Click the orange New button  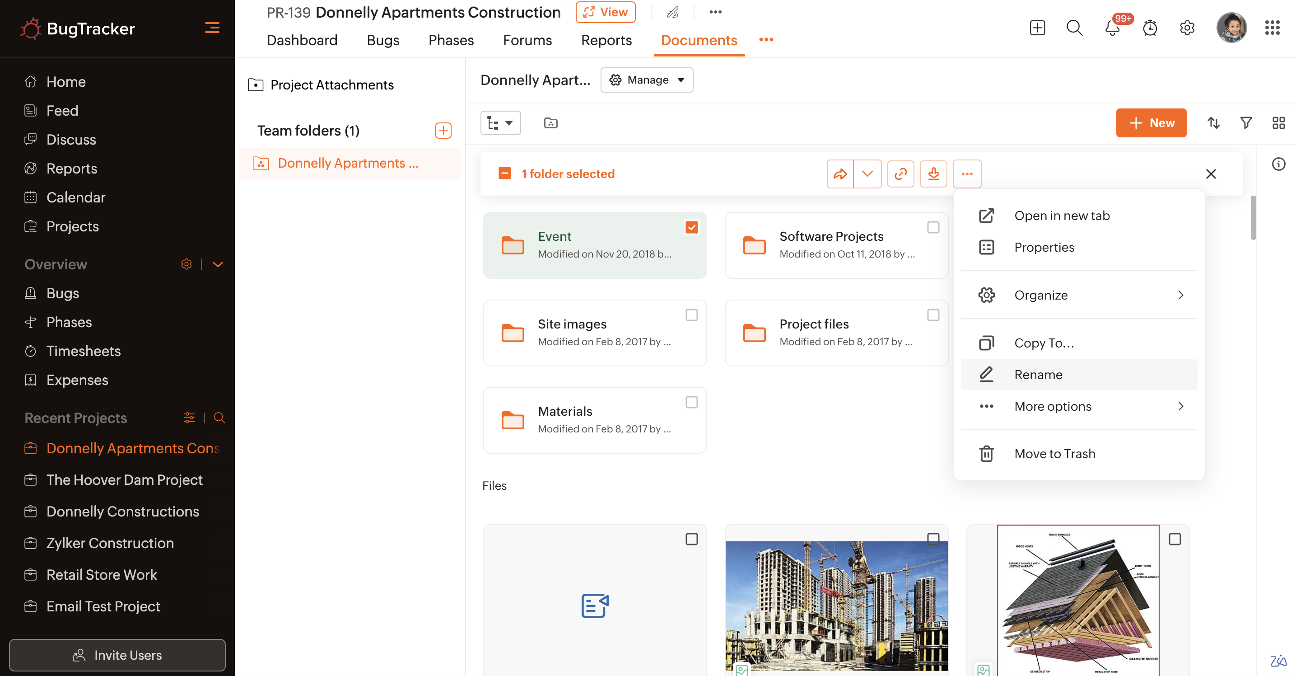coord(1151,123)
